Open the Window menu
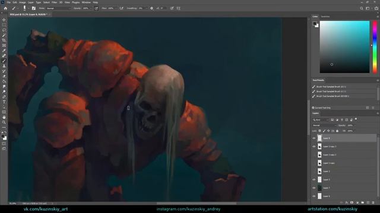 point(86,2)
